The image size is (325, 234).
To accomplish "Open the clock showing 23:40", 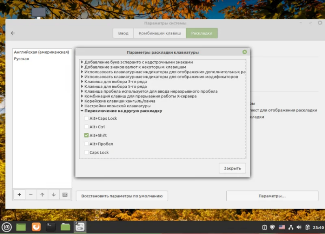I will 318,227.
